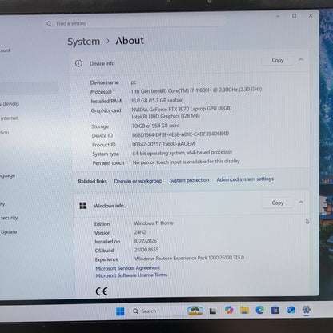The image size is (333, 333).
Task: Collapse the Windows info section
Action: pos(301,202)
